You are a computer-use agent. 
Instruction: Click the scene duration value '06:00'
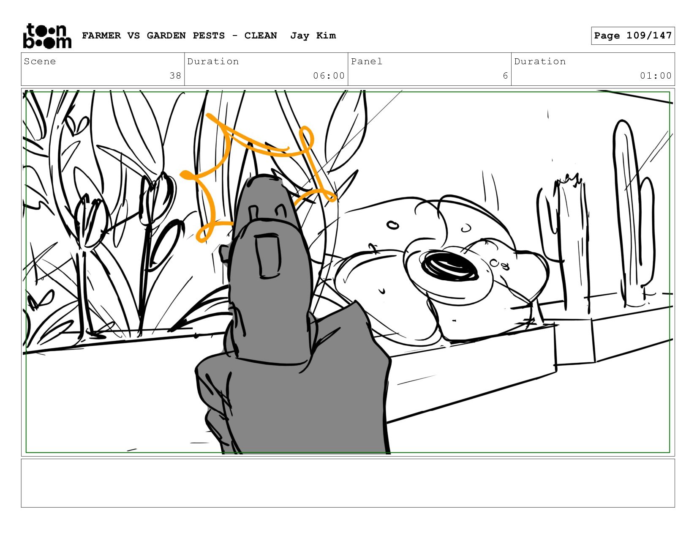[x=329, y=76]
